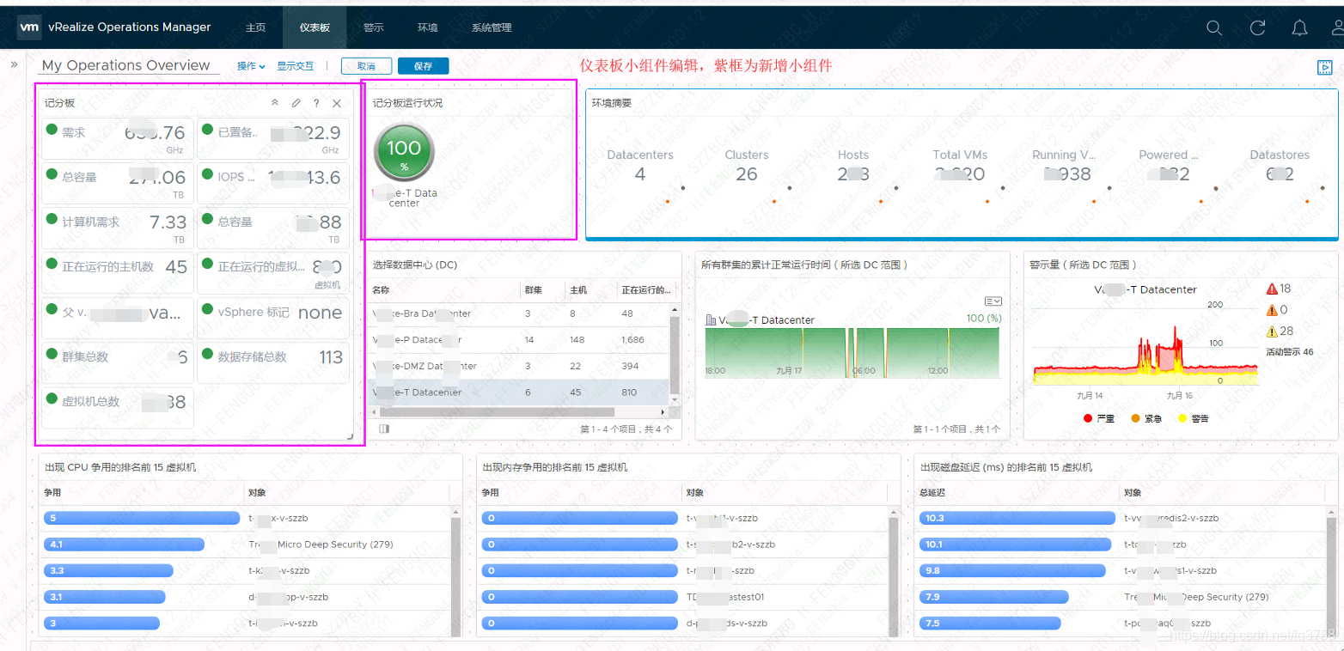Open the dashboard preview play icon
Image resolution: width=1344 pixels, height=651 pixels.
tap(1324, 68)
